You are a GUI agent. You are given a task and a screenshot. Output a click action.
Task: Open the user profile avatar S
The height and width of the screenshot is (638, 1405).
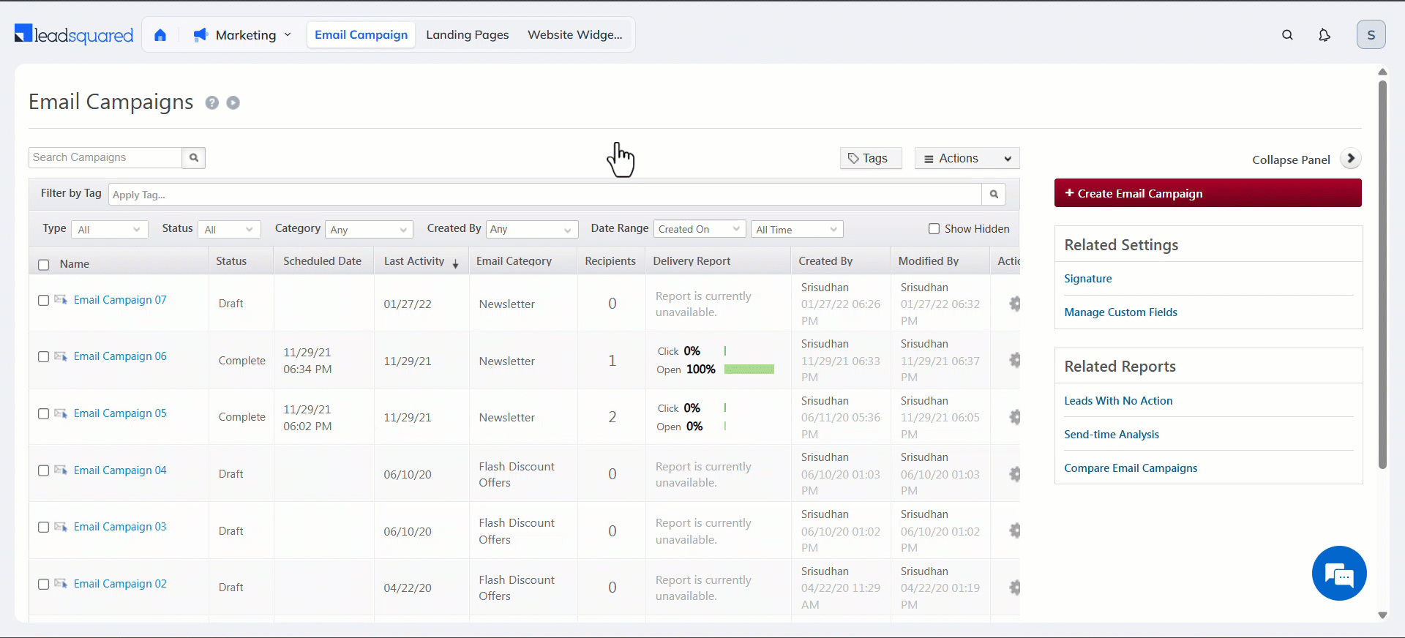[1371, 35]
